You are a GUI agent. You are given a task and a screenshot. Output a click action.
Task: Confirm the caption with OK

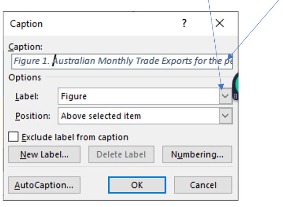pos(137,185)
